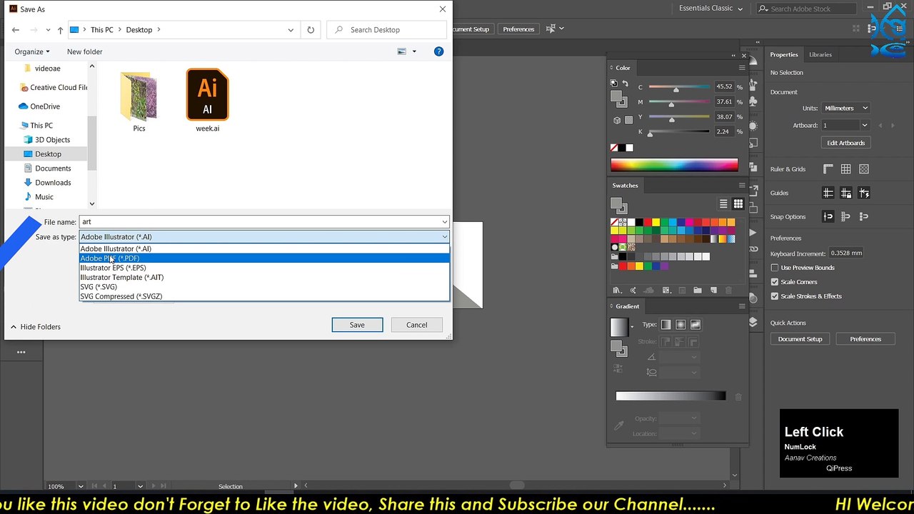The image size is (914, 514).
Task: Toggle Smart Guides icon
Action: [x=864, y=193]
